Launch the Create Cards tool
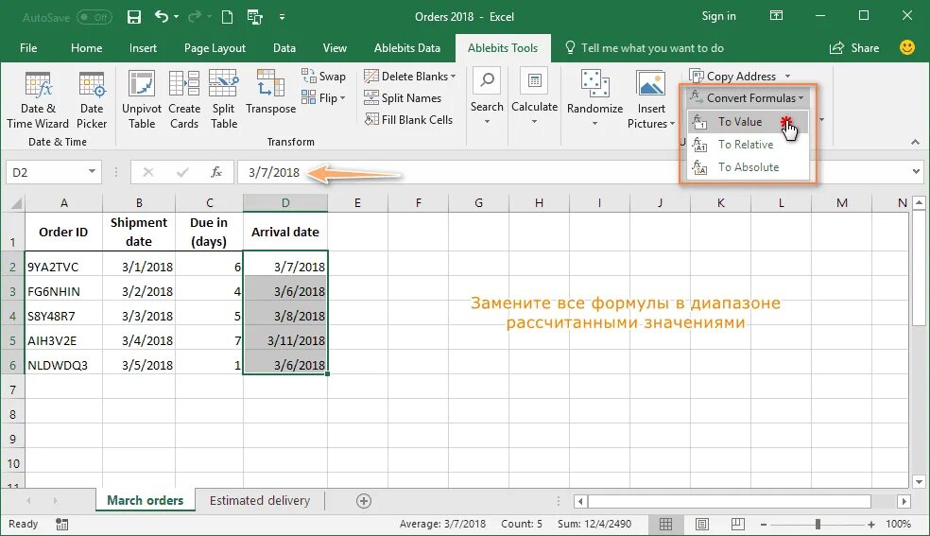This screenshot has height=536, width=930. coord(184,99)
